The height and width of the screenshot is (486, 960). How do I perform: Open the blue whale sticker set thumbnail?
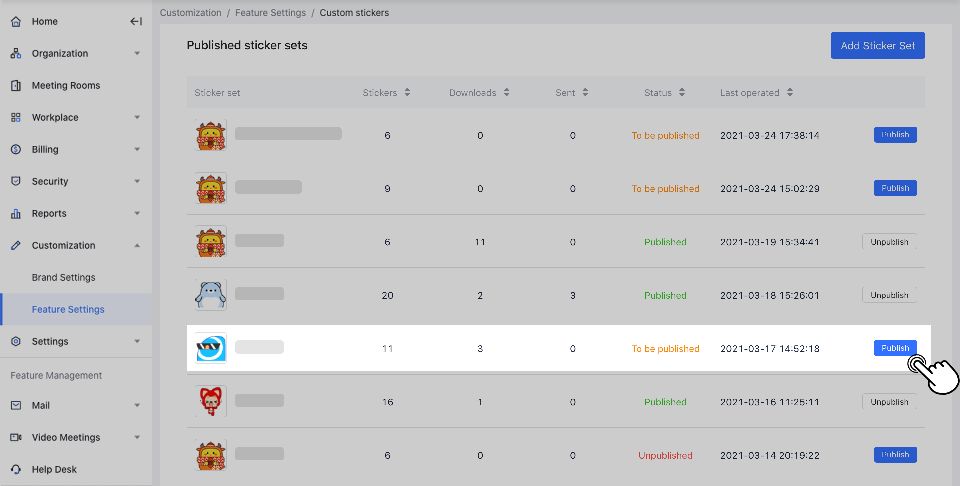pyautogui.click(x=210, y=348)
